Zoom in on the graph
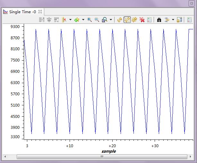This screenshot has width=197, height=163. coord(89,20)
